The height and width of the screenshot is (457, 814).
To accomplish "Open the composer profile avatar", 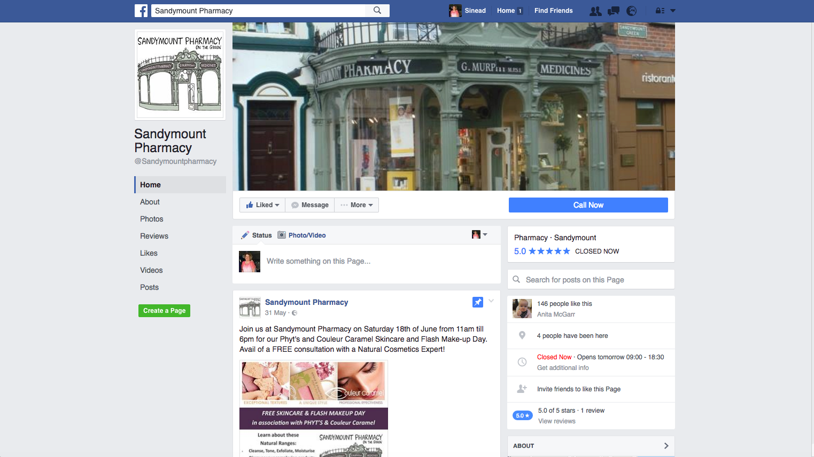I will [x=250, y=262].
